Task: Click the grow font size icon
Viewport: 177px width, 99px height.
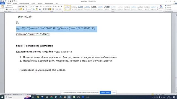Action: coord(32,7)
